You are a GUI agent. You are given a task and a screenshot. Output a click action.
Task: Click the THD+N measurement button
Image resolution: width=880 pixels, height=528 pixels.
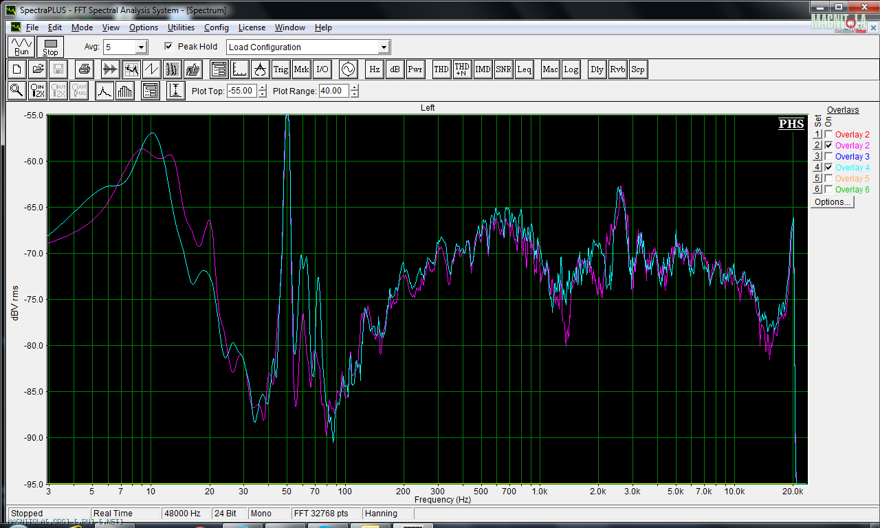462,69
